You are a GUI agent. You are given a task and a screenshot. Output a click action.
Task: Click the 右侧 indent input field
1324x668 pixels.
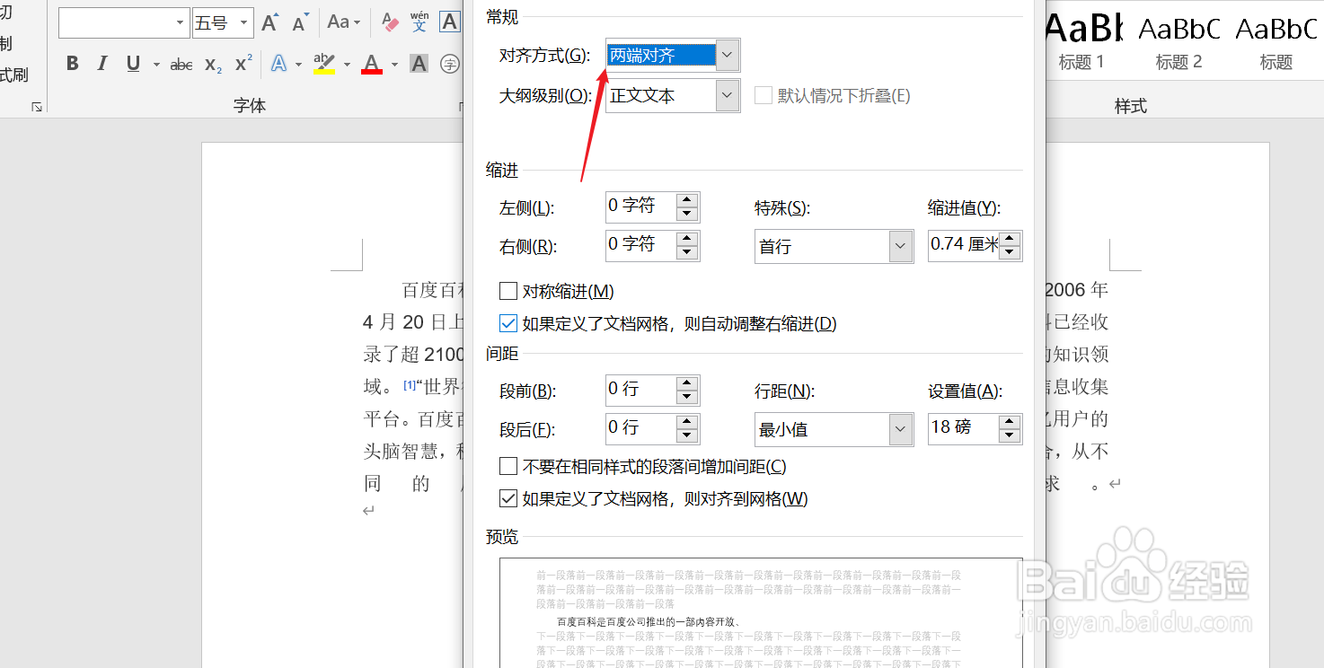(641, 246)
